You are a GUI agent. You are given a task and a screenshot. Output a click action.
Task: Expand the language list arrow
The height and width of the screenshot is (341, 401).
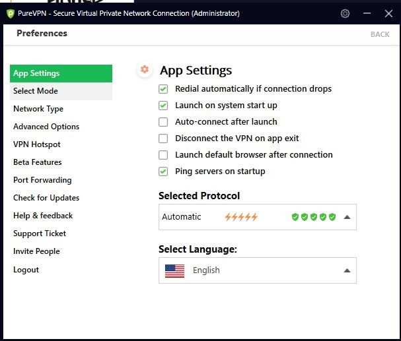[347, 270]
